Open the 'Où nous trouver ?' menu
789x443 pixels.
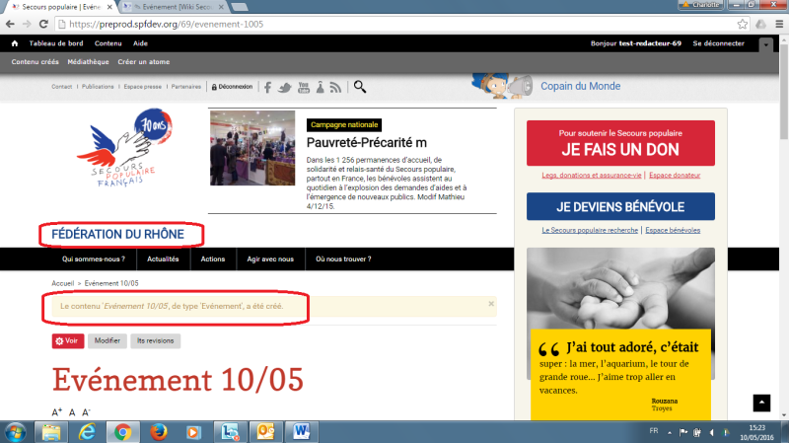tap(343, 259)
